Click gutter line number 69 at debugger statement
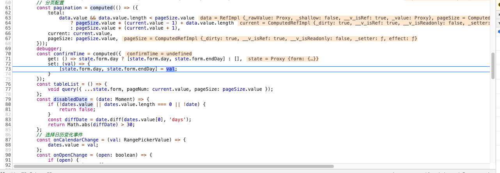The height and width of the screenshot is (173, 500). click(x=8, y=48)
